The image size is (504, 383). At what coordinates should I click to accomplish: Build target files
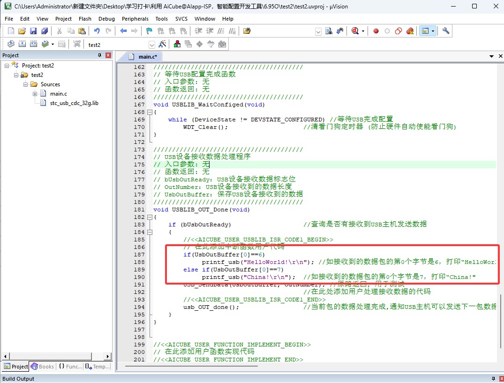[22, 44]
